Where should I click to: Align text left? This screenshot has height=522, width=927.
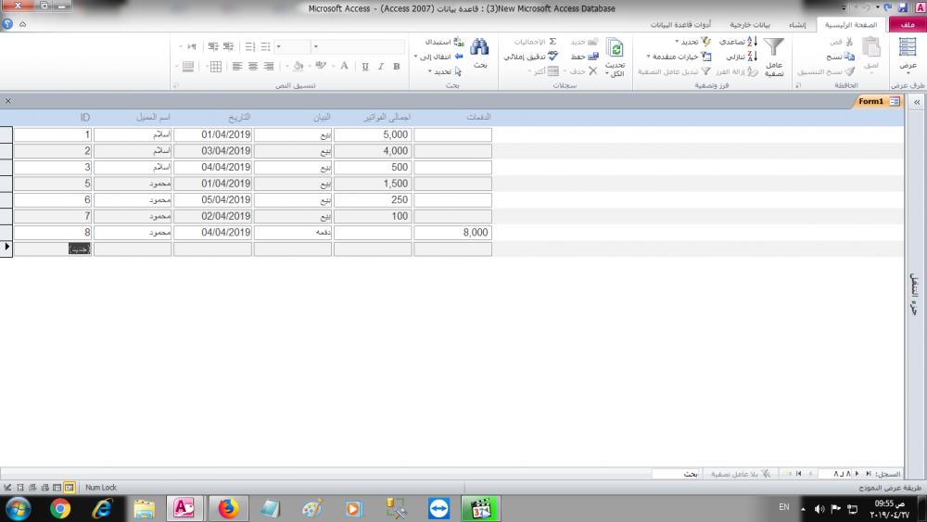pos(237,66)
